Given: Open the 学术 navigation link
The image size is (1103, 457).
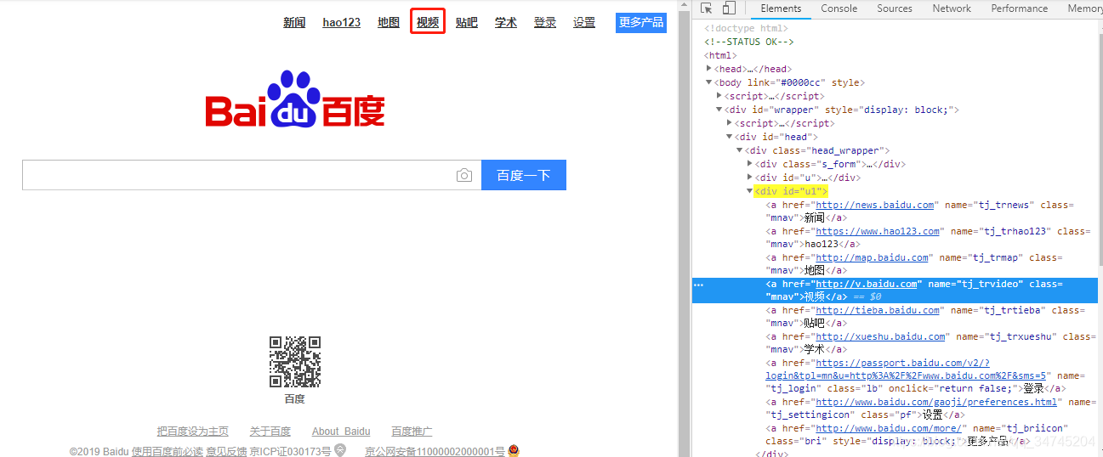Looking at the screenshot, I should point(506,22).
